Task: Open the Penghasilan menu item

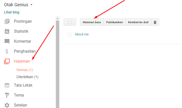Action: tap(25, 51)
